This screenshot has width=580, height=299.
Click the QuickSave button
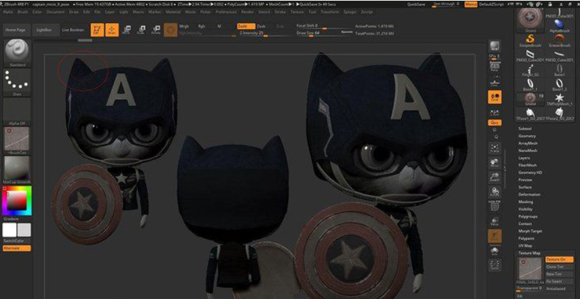416,5
